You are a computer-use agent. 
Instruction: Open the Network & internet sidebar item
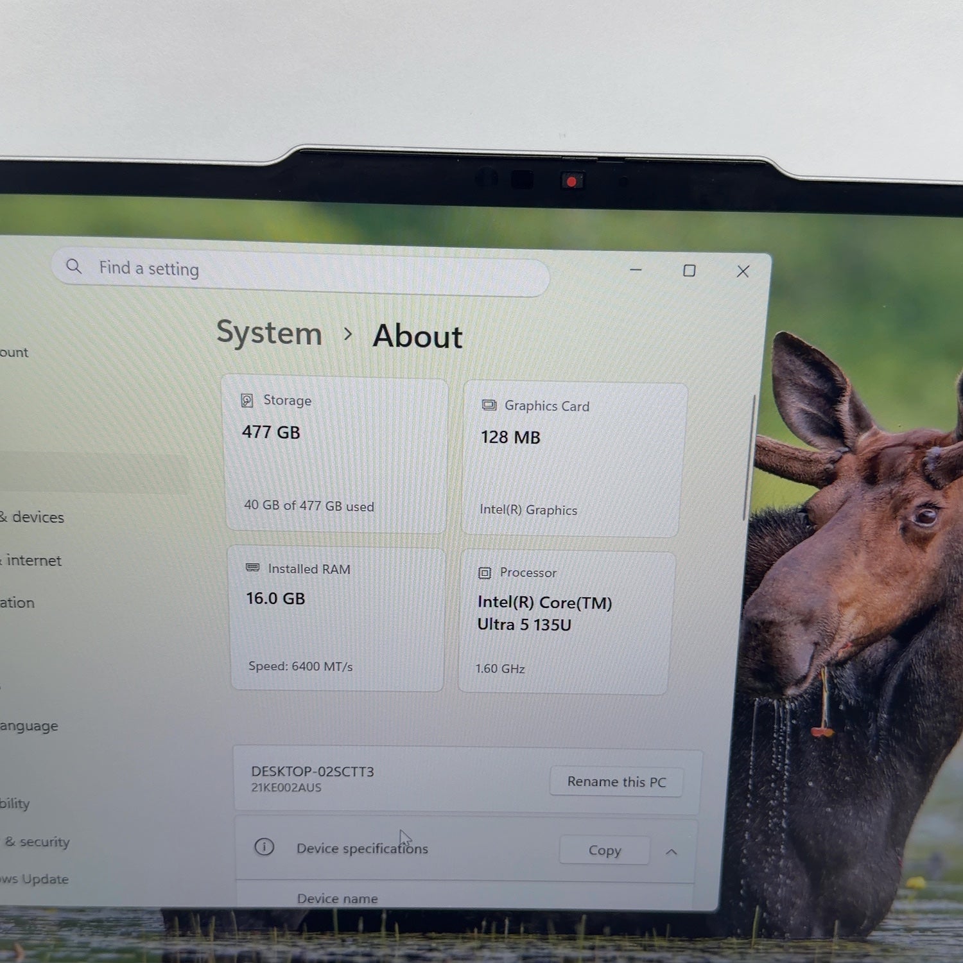point(31,560)
